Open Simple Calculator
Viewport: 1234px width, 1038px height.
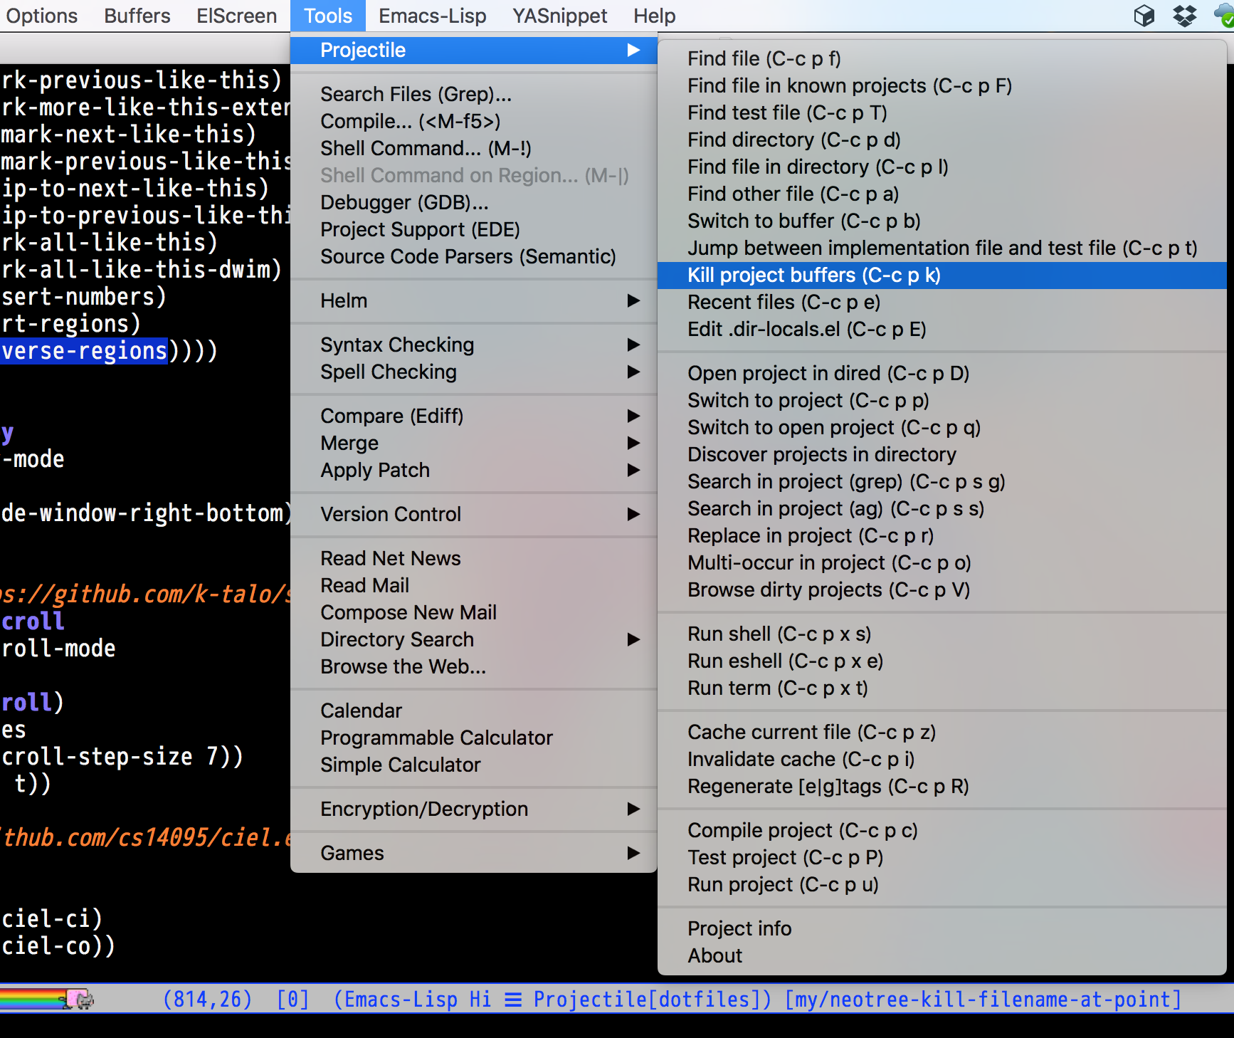pyautogui.click(x=474, y=765)
